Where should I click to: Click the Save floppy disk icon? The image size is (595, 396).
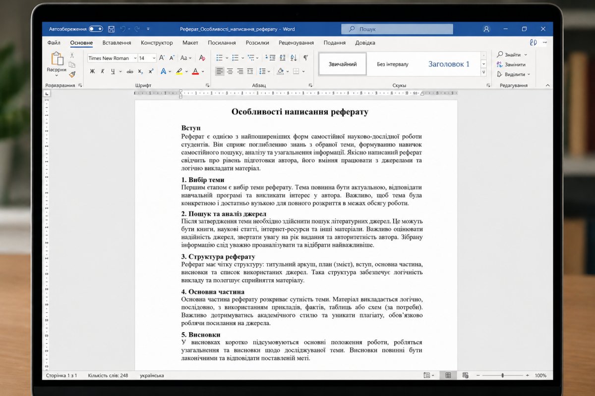coord(111,29)
